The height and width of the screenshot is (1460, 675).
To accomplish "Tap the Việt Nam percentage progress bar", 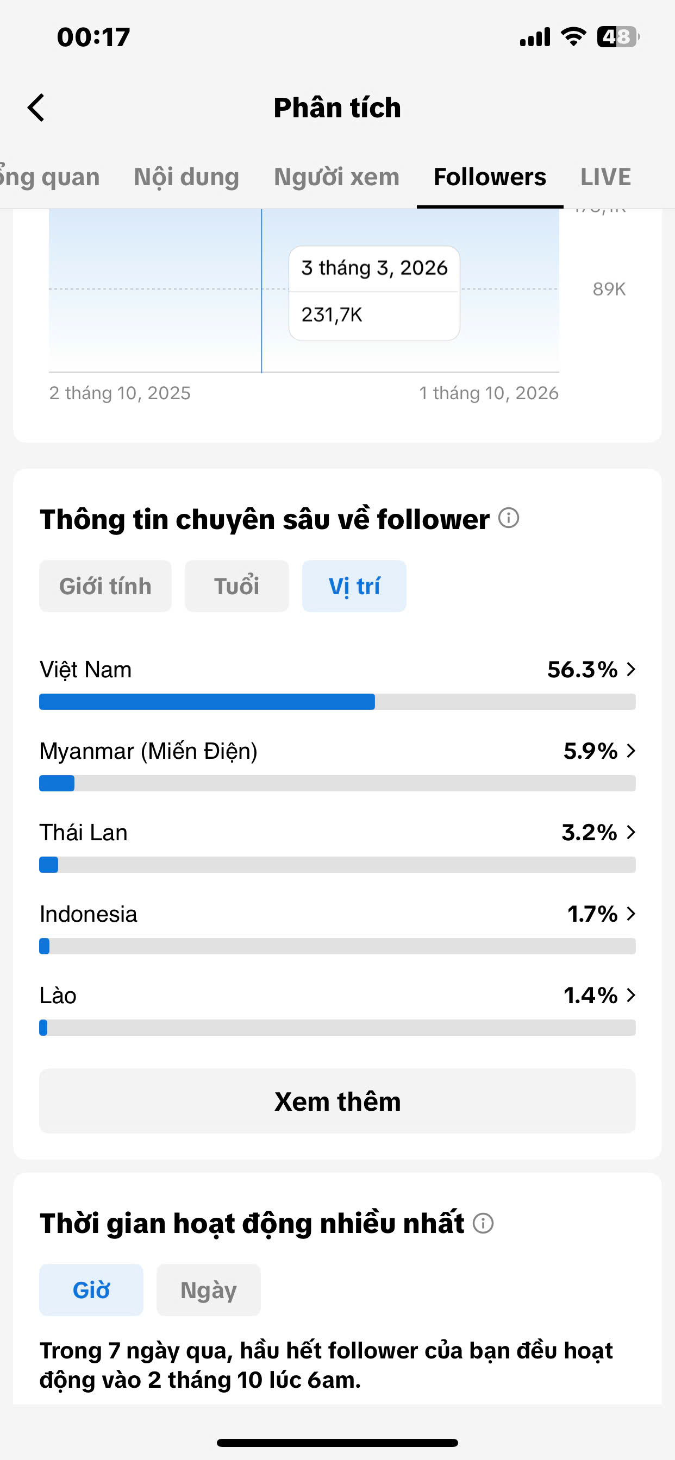I will (x=337, y=702).
